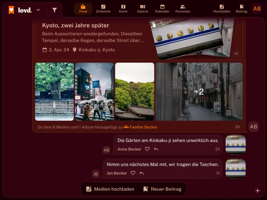Image resolution: width=267 pixels, height=200 pixels.
Task: Open the train thumbnail beside Jan Becker's comment
Action: [x=235, y=168]
